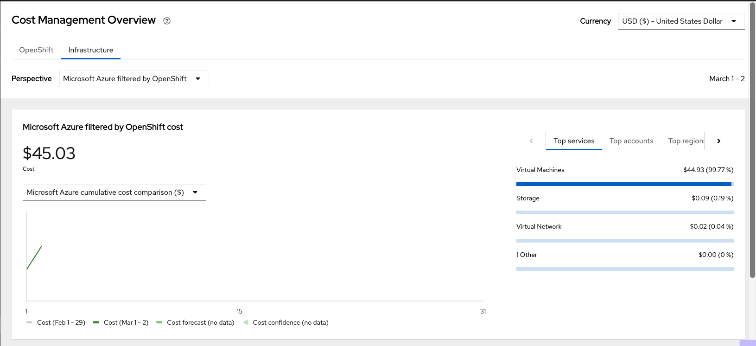Click the 1 Other service label
Screen dimensions: 756x346
[527, 255]
